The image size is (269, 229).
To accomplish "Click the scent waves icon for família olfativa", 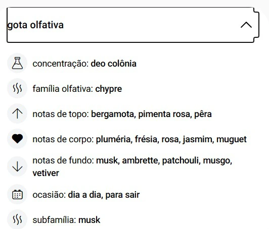I will 17,88.
